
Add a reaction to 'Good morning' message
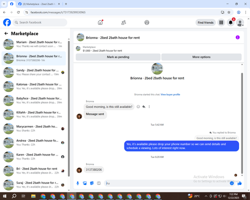click(x=138, y=106)
